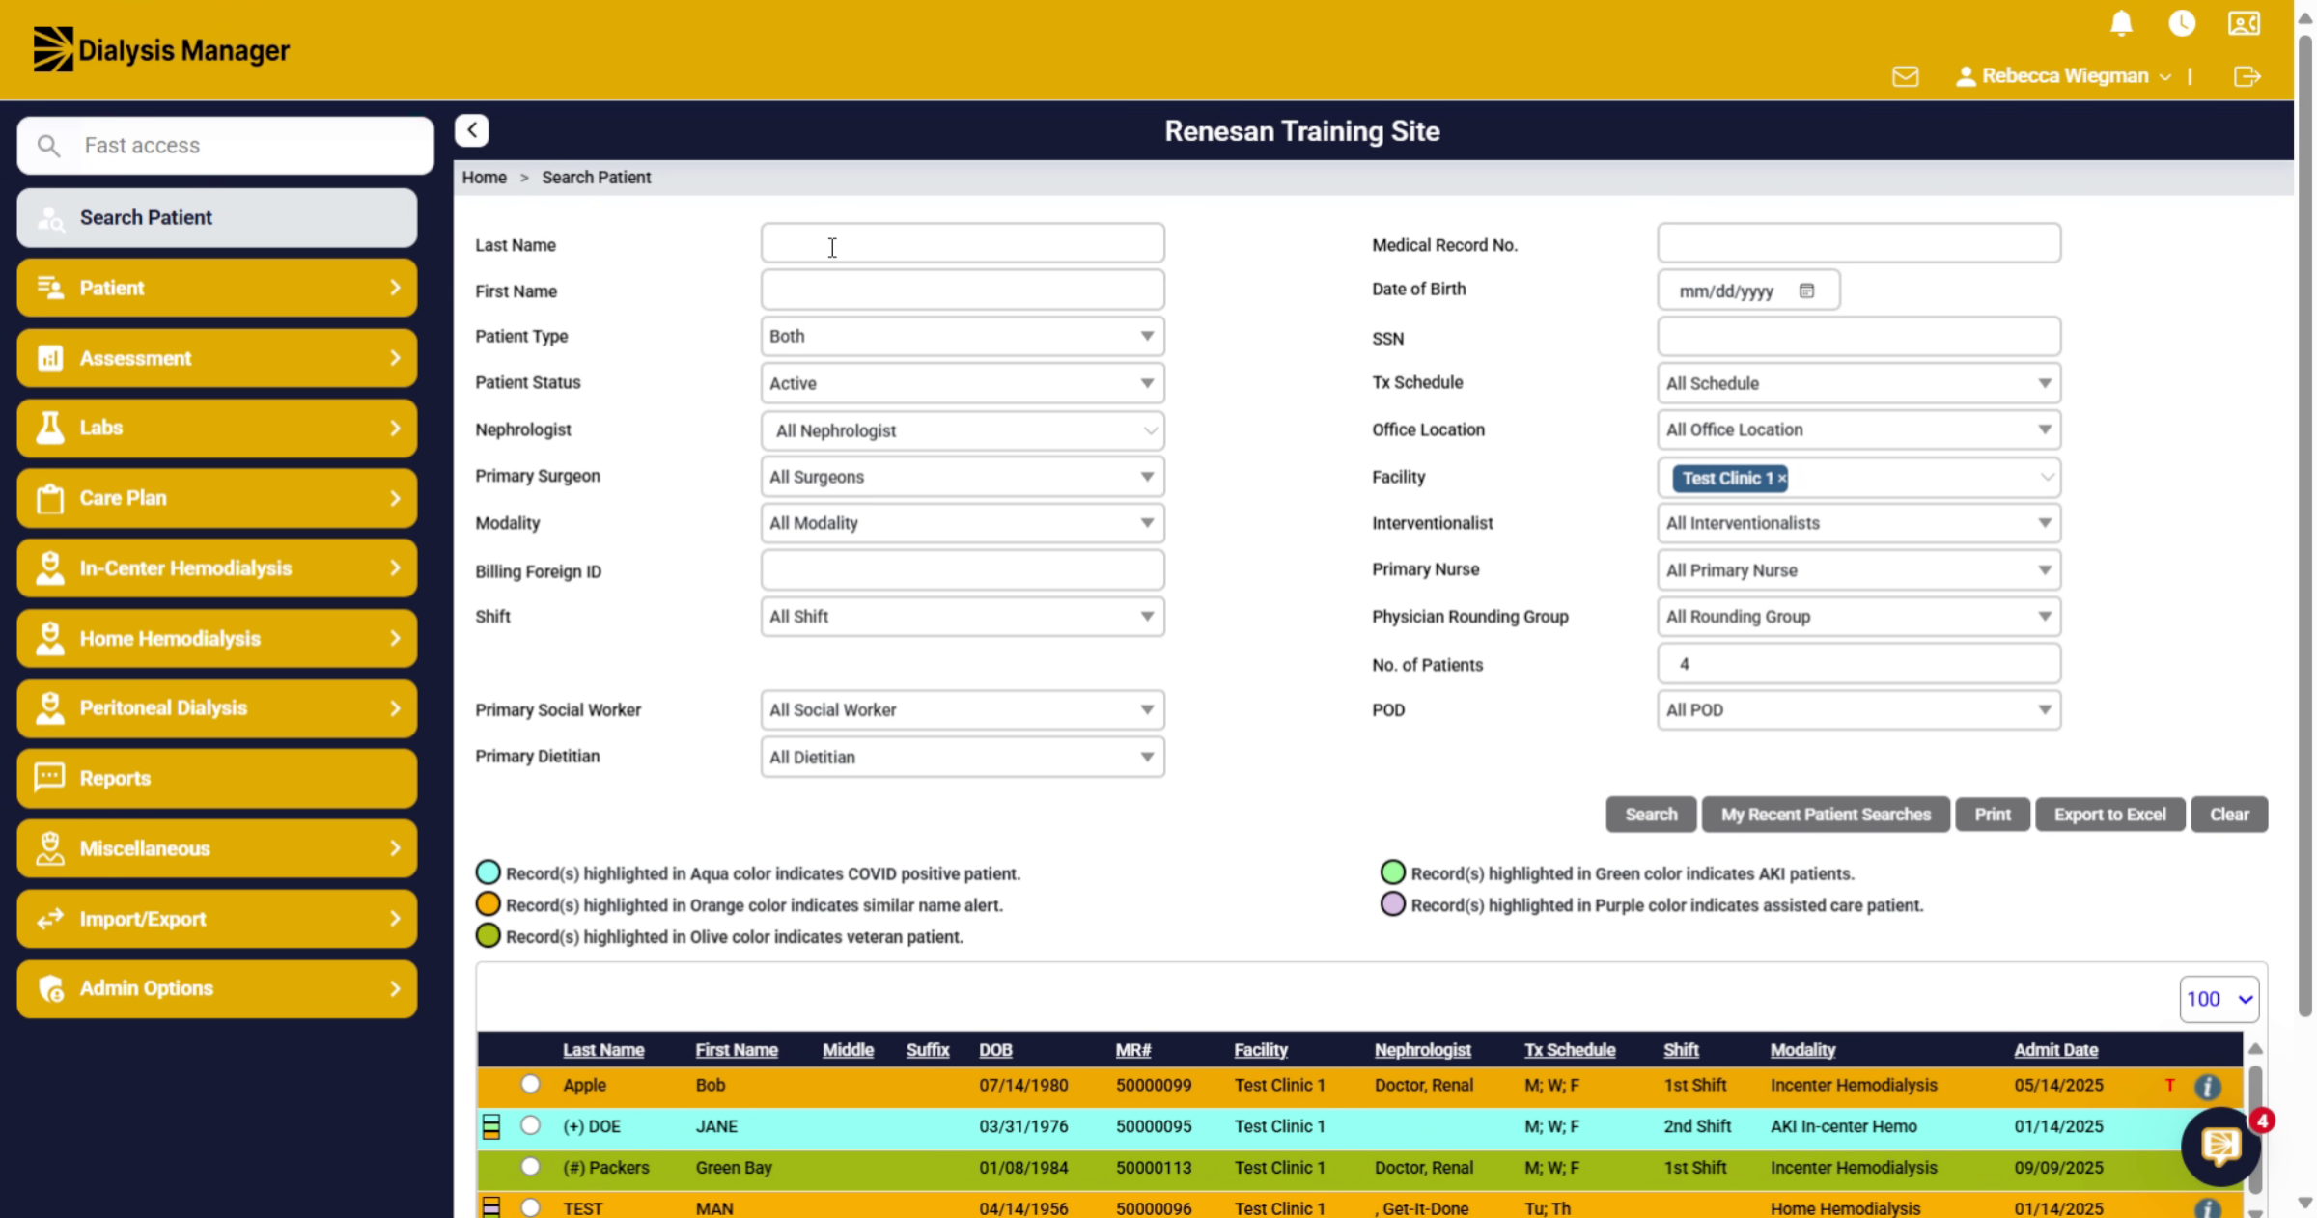Click info icon on Apple Bob row
This screenshot has height=1218, width=2317.
tap(2207, 1087)
